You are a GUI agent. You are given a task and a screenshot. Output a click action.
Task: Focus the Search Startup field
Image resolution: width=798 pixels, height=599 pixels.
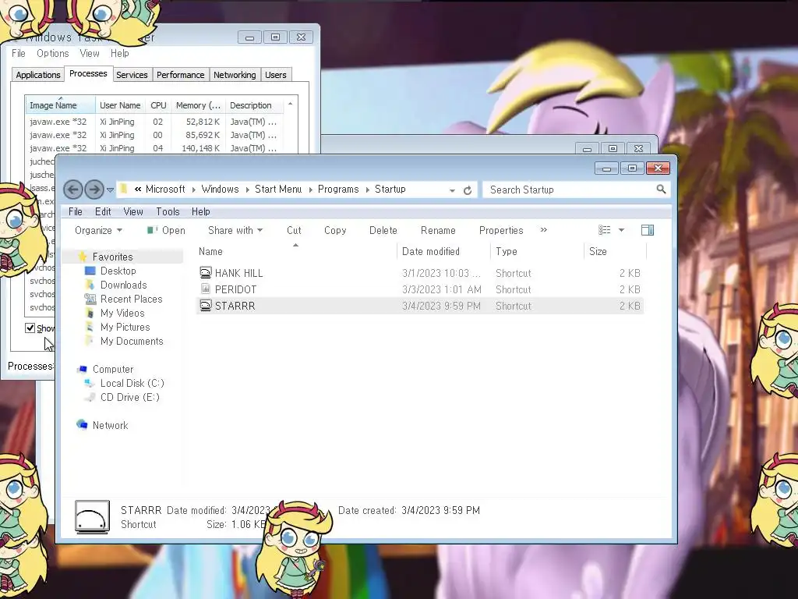pyautogui.click(x=576, y=190)
